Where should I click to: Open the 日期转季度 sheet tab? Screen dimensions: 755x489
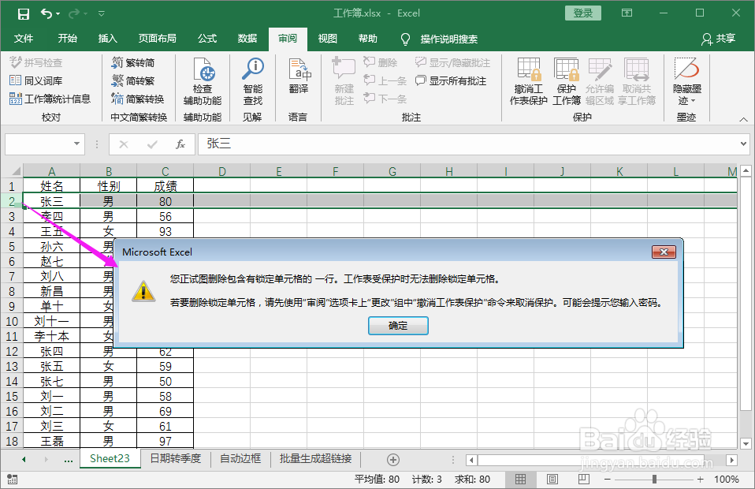(175, 459)
